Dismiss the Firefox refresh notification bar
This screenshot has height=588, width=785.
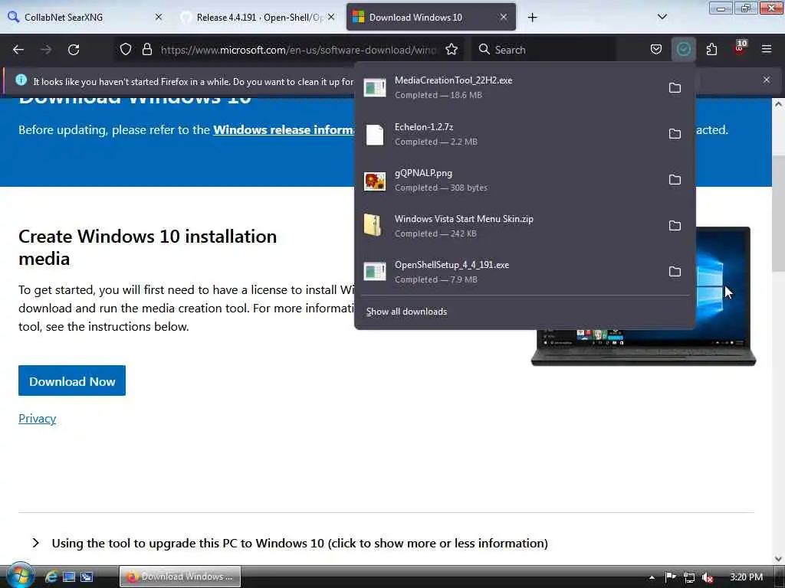pyautogui.click(x=767, y=80)
